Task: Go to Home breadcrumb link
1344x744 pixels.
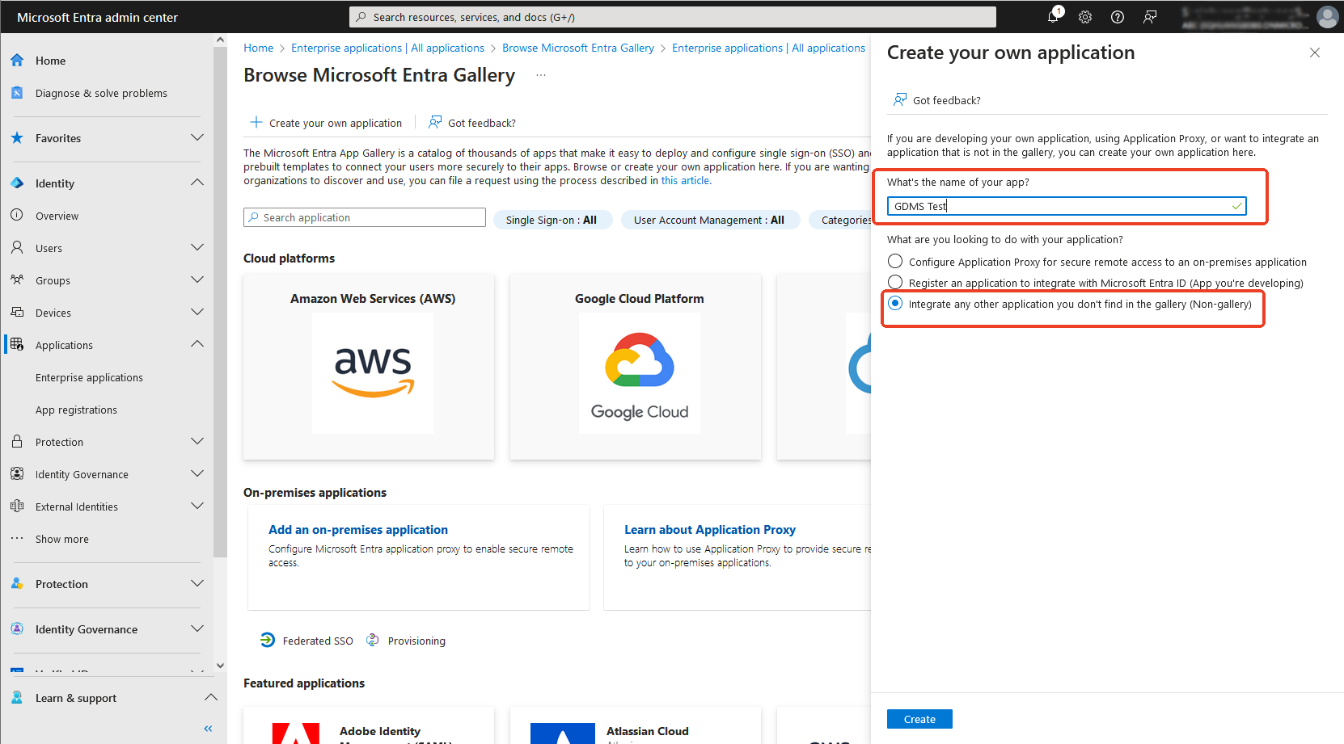Action: pyautogui.click(x=259, y=48)
